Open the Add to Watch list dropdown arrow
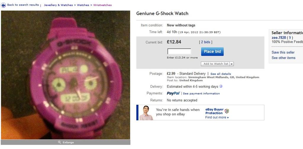This screenshot has width=303, height=149. pyautogui.click(x=232, y=64)
